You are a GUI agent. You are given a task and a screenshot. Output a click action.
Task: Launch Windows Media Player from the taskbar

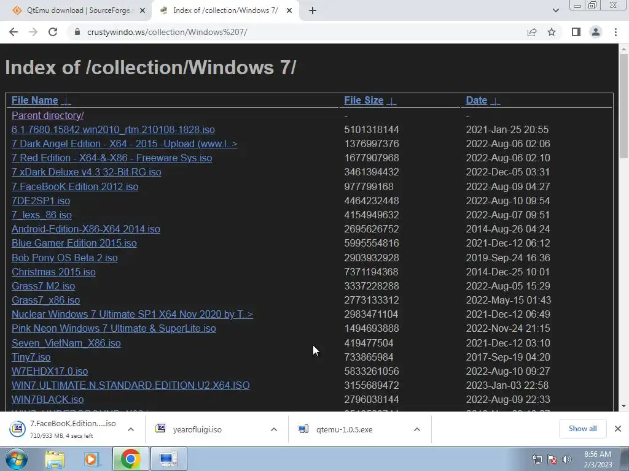click(92, 459)
